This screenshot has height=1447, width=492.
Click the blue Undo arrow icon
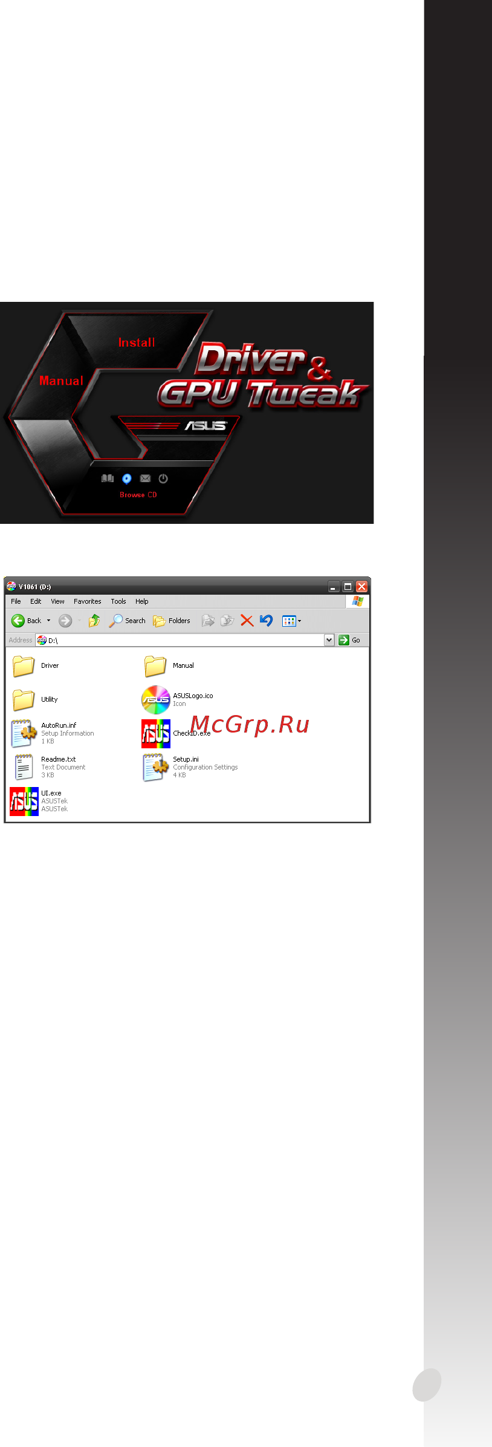(266, 621)
